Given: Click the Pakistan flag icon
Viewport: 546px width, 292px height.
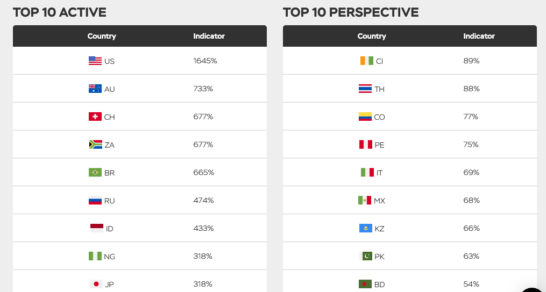Looking at the screenshot, I should click(365, 257).
